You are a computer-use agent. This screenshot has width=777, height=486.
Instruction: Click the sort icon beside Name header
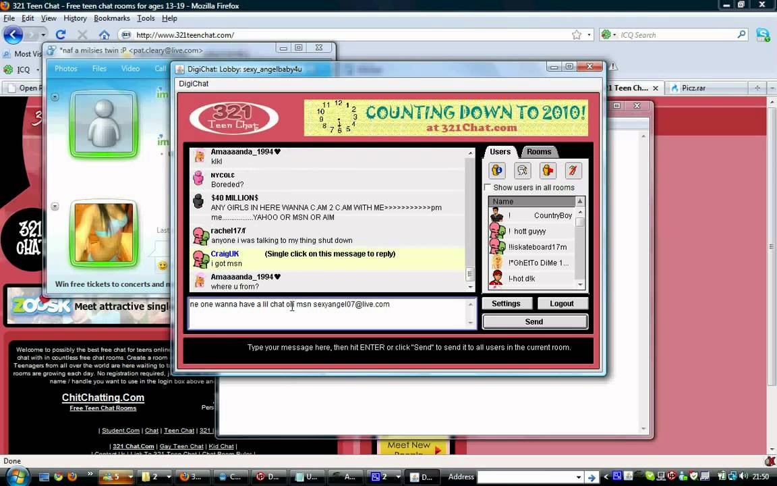point(580,201)
